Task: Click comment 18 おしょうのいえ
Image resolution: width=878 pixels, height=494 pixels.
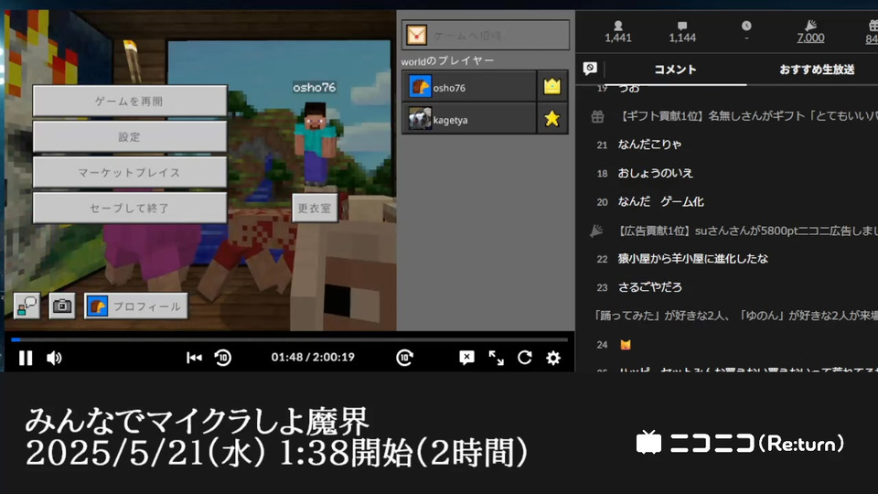Action: (x=655, y=173)
